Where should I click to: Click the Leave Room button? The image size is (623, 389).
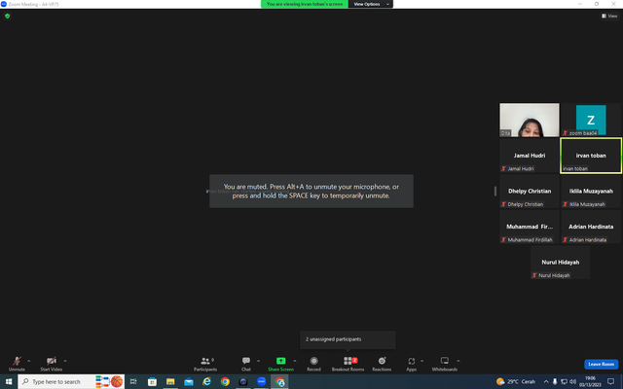pyautogui.click(x=601, y=364)
